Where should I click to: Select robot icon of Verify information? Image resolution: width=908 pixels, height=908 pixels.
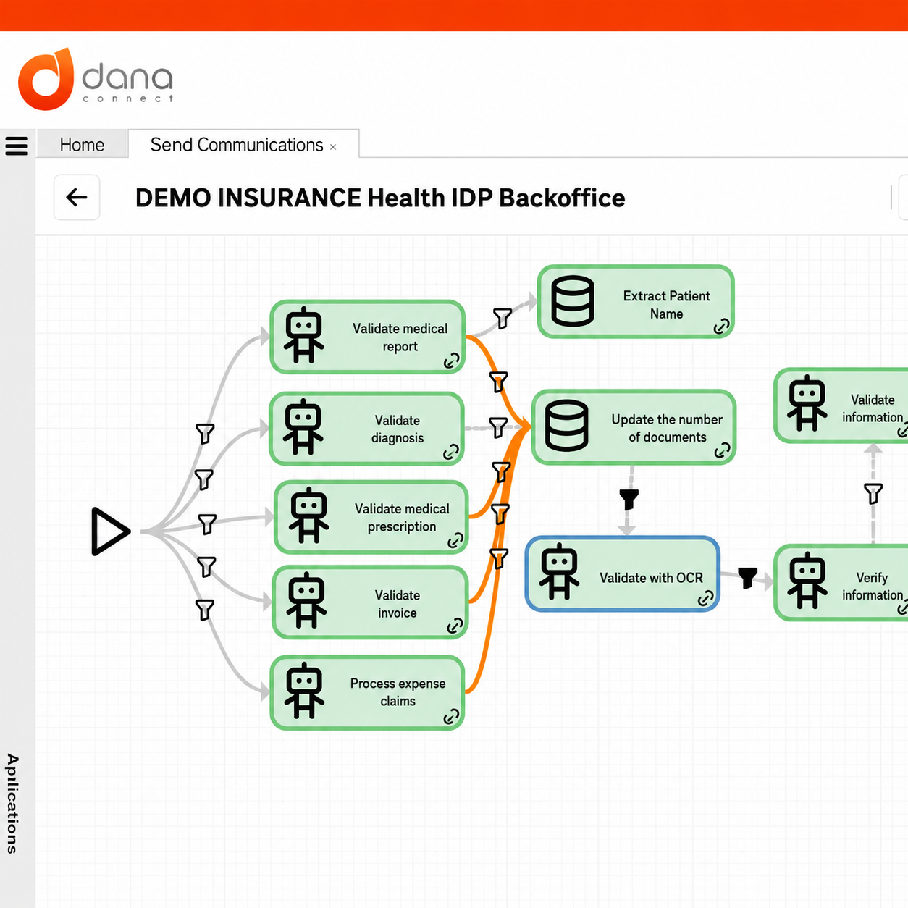pos(807,581)
